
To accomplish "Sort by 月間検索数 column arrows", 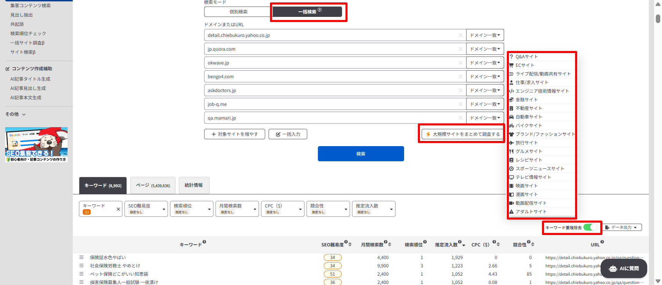I will [x=390, y=244].
